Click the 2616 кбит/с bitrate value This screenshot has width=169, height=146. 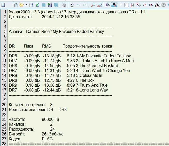(x=53, y=134)
